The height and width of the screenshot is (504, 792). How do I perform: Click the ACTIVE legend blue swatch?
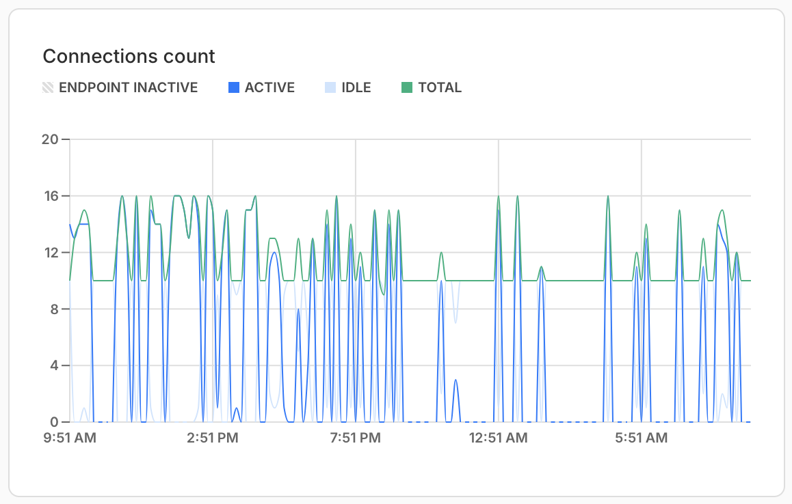coord(234,87)
